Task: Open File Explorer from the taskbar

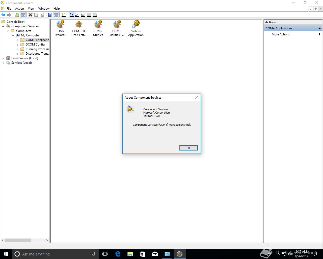Action: [130, 254]
